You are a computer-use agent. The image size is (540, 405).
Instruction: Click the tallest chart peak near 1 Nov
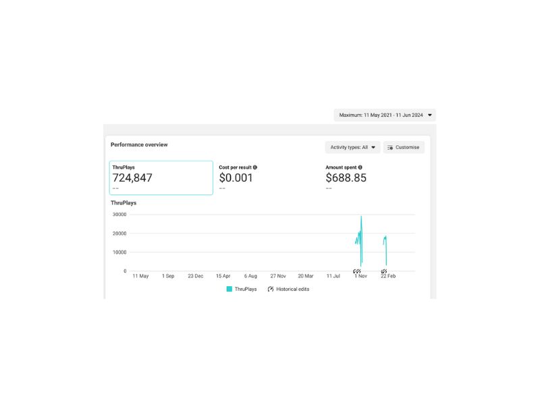[x=361, y=217]
